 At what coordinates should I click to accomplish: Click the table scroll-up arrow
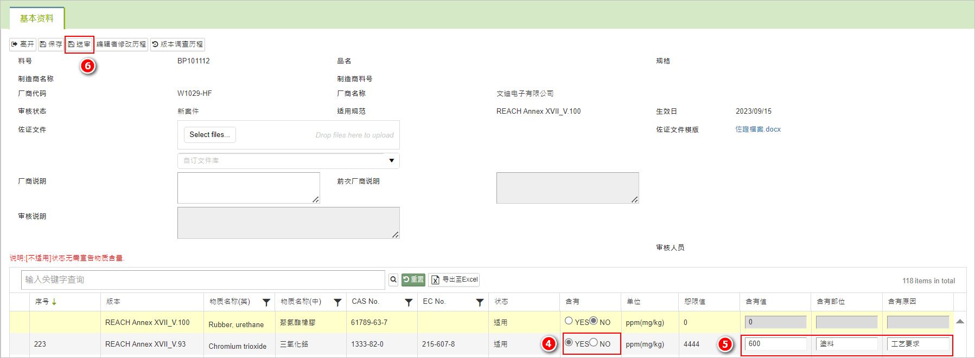[x=960, y=322]
